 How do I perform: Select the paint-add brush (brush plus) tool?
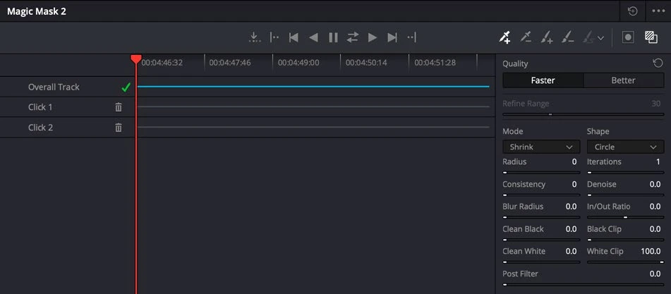click(547, 37)
